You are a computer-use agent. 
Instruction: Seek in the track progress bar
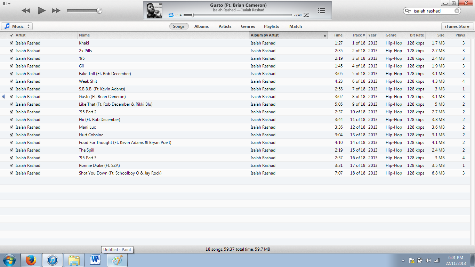click(x=238, y=15)
